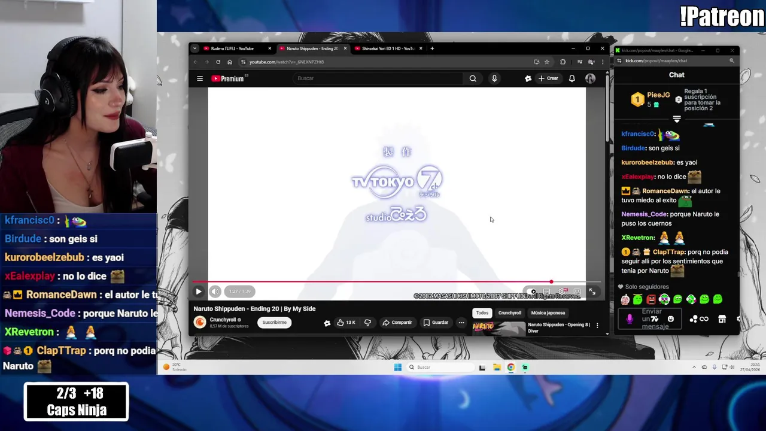766x431 pixels.
Task: Focus the Kick Enviar un mensaje field
Action: [x=650, y=319]
